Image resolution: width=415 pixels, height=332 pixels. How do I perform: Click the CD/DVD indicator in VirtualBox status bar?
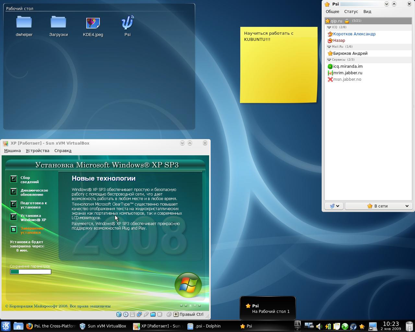coord(126,314)
